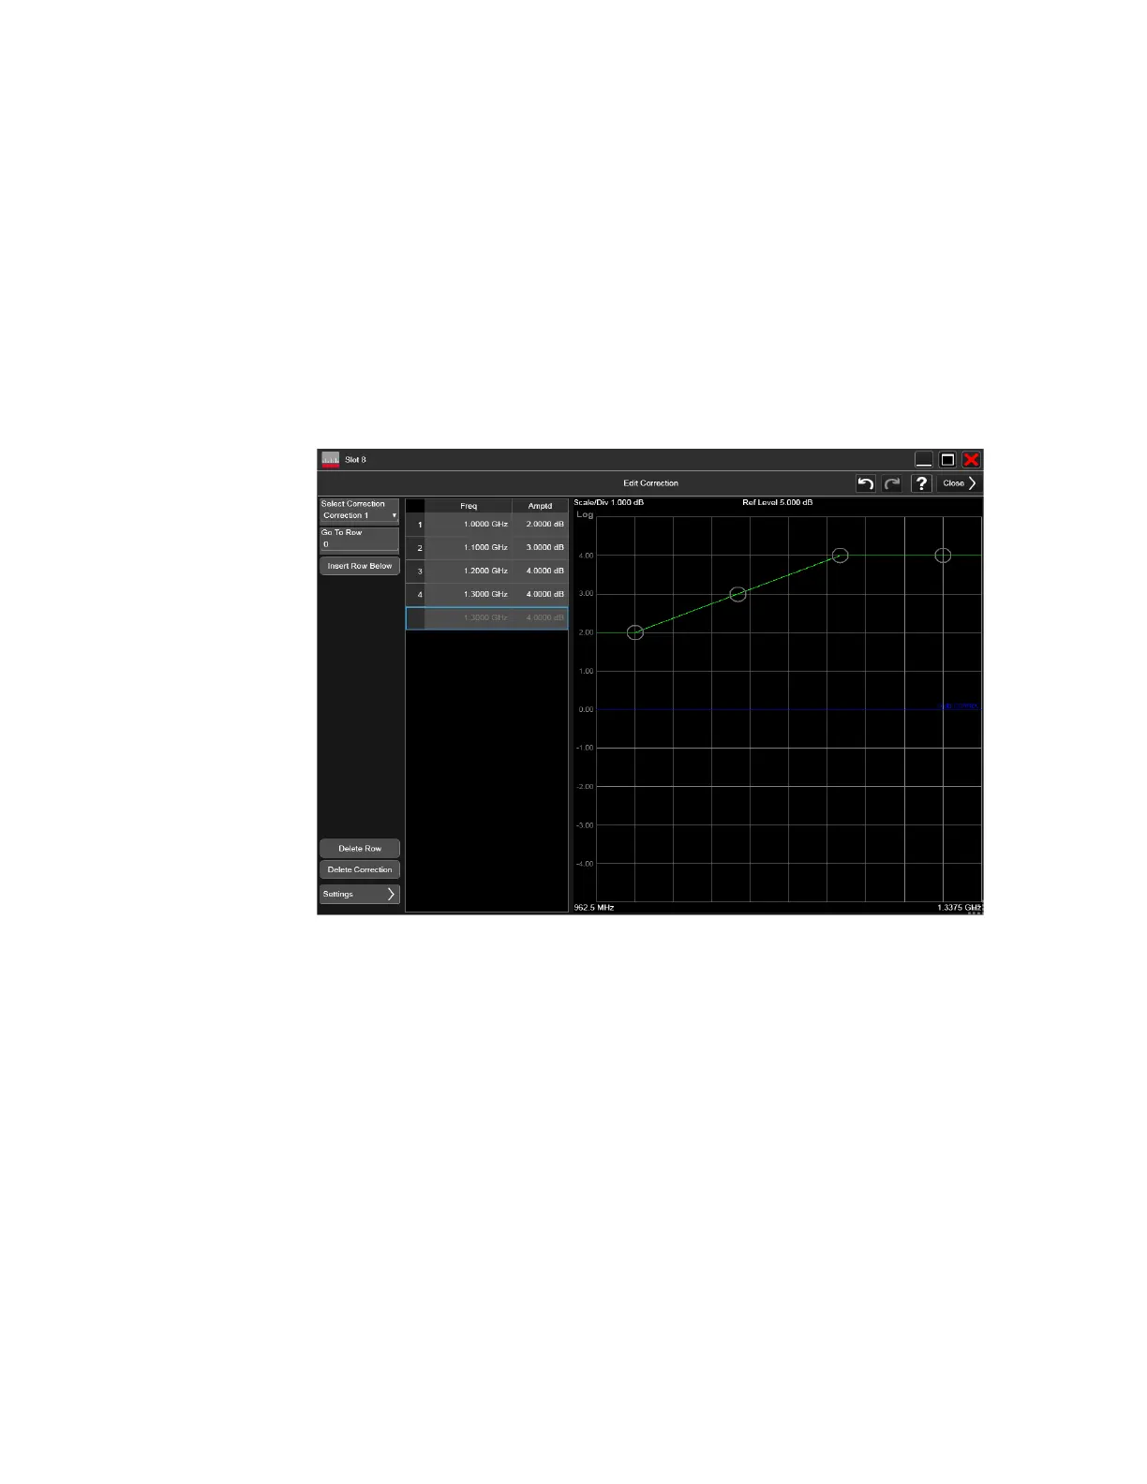The image size is (1147, 1484).
Task: Click the Go To Row input field
Action: coord(360,540)
